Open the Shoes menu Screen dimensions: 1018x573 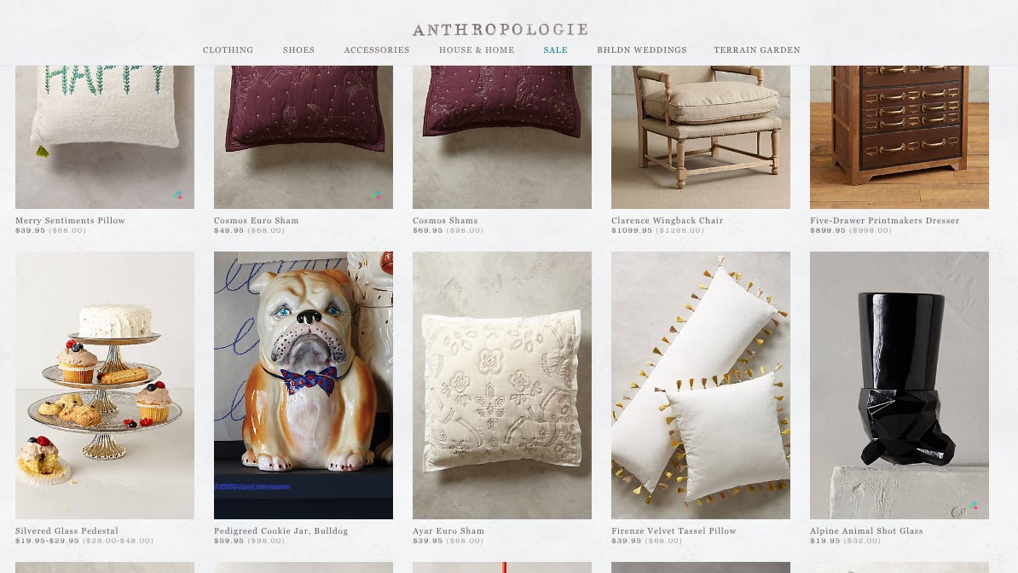click(x=298, y=50)
